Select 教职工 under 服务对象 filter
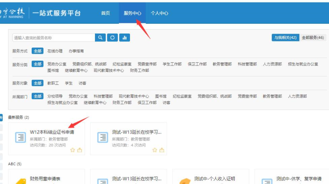The width and height of the screenshot is (329, 184). point(53,83)
